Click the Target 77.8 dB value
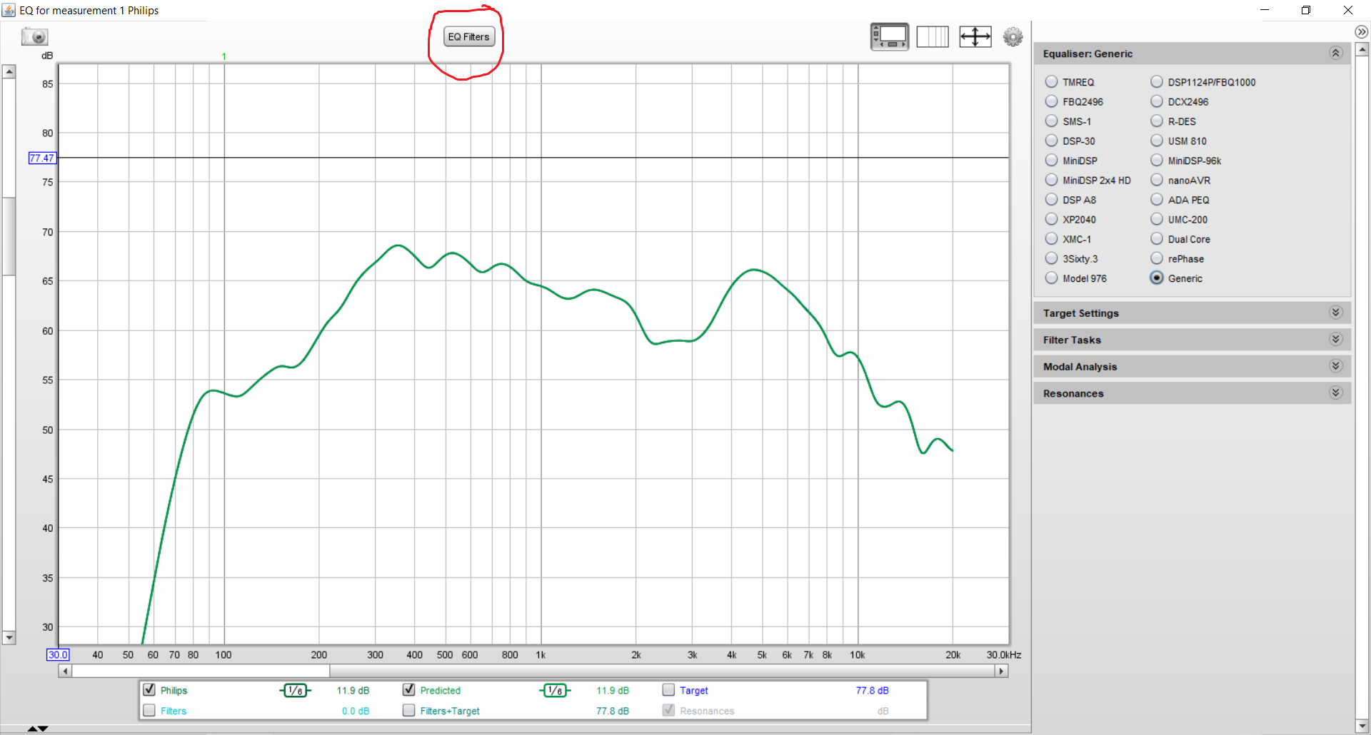The height and width of the screenshot is (735, 1371). tap(872, 690)
